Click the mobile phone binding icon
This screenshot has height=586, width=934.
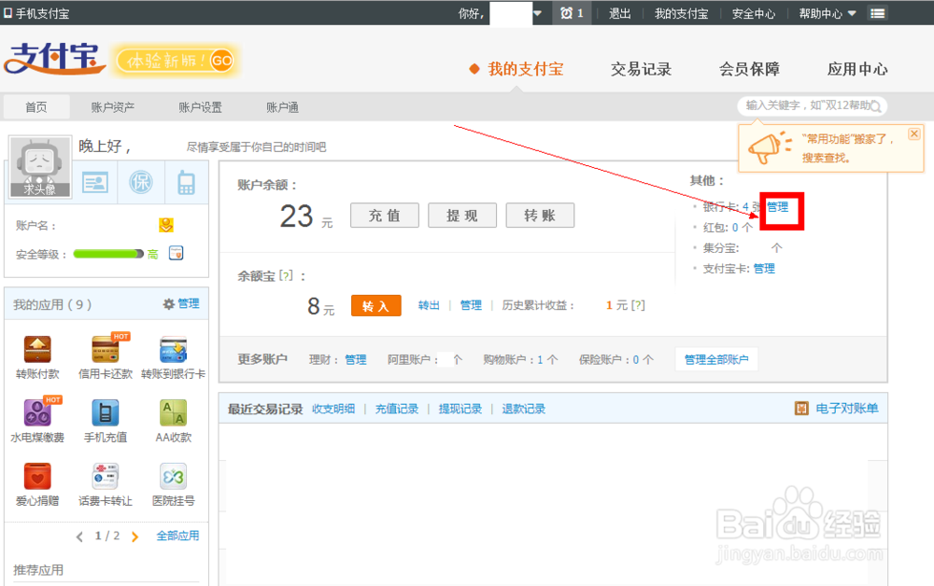click(x=187, y=183)
